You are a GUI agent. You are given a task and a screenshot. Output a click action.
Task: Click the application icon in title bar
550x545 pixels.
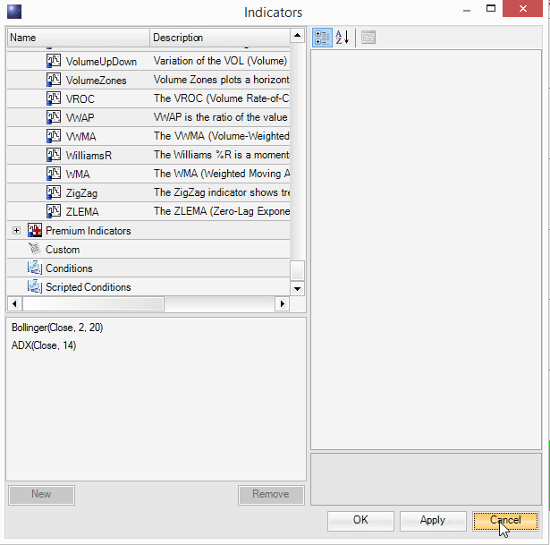point(14,12)
